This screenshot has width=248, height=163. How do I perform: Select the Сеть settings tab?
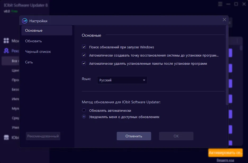pos(29,62)
